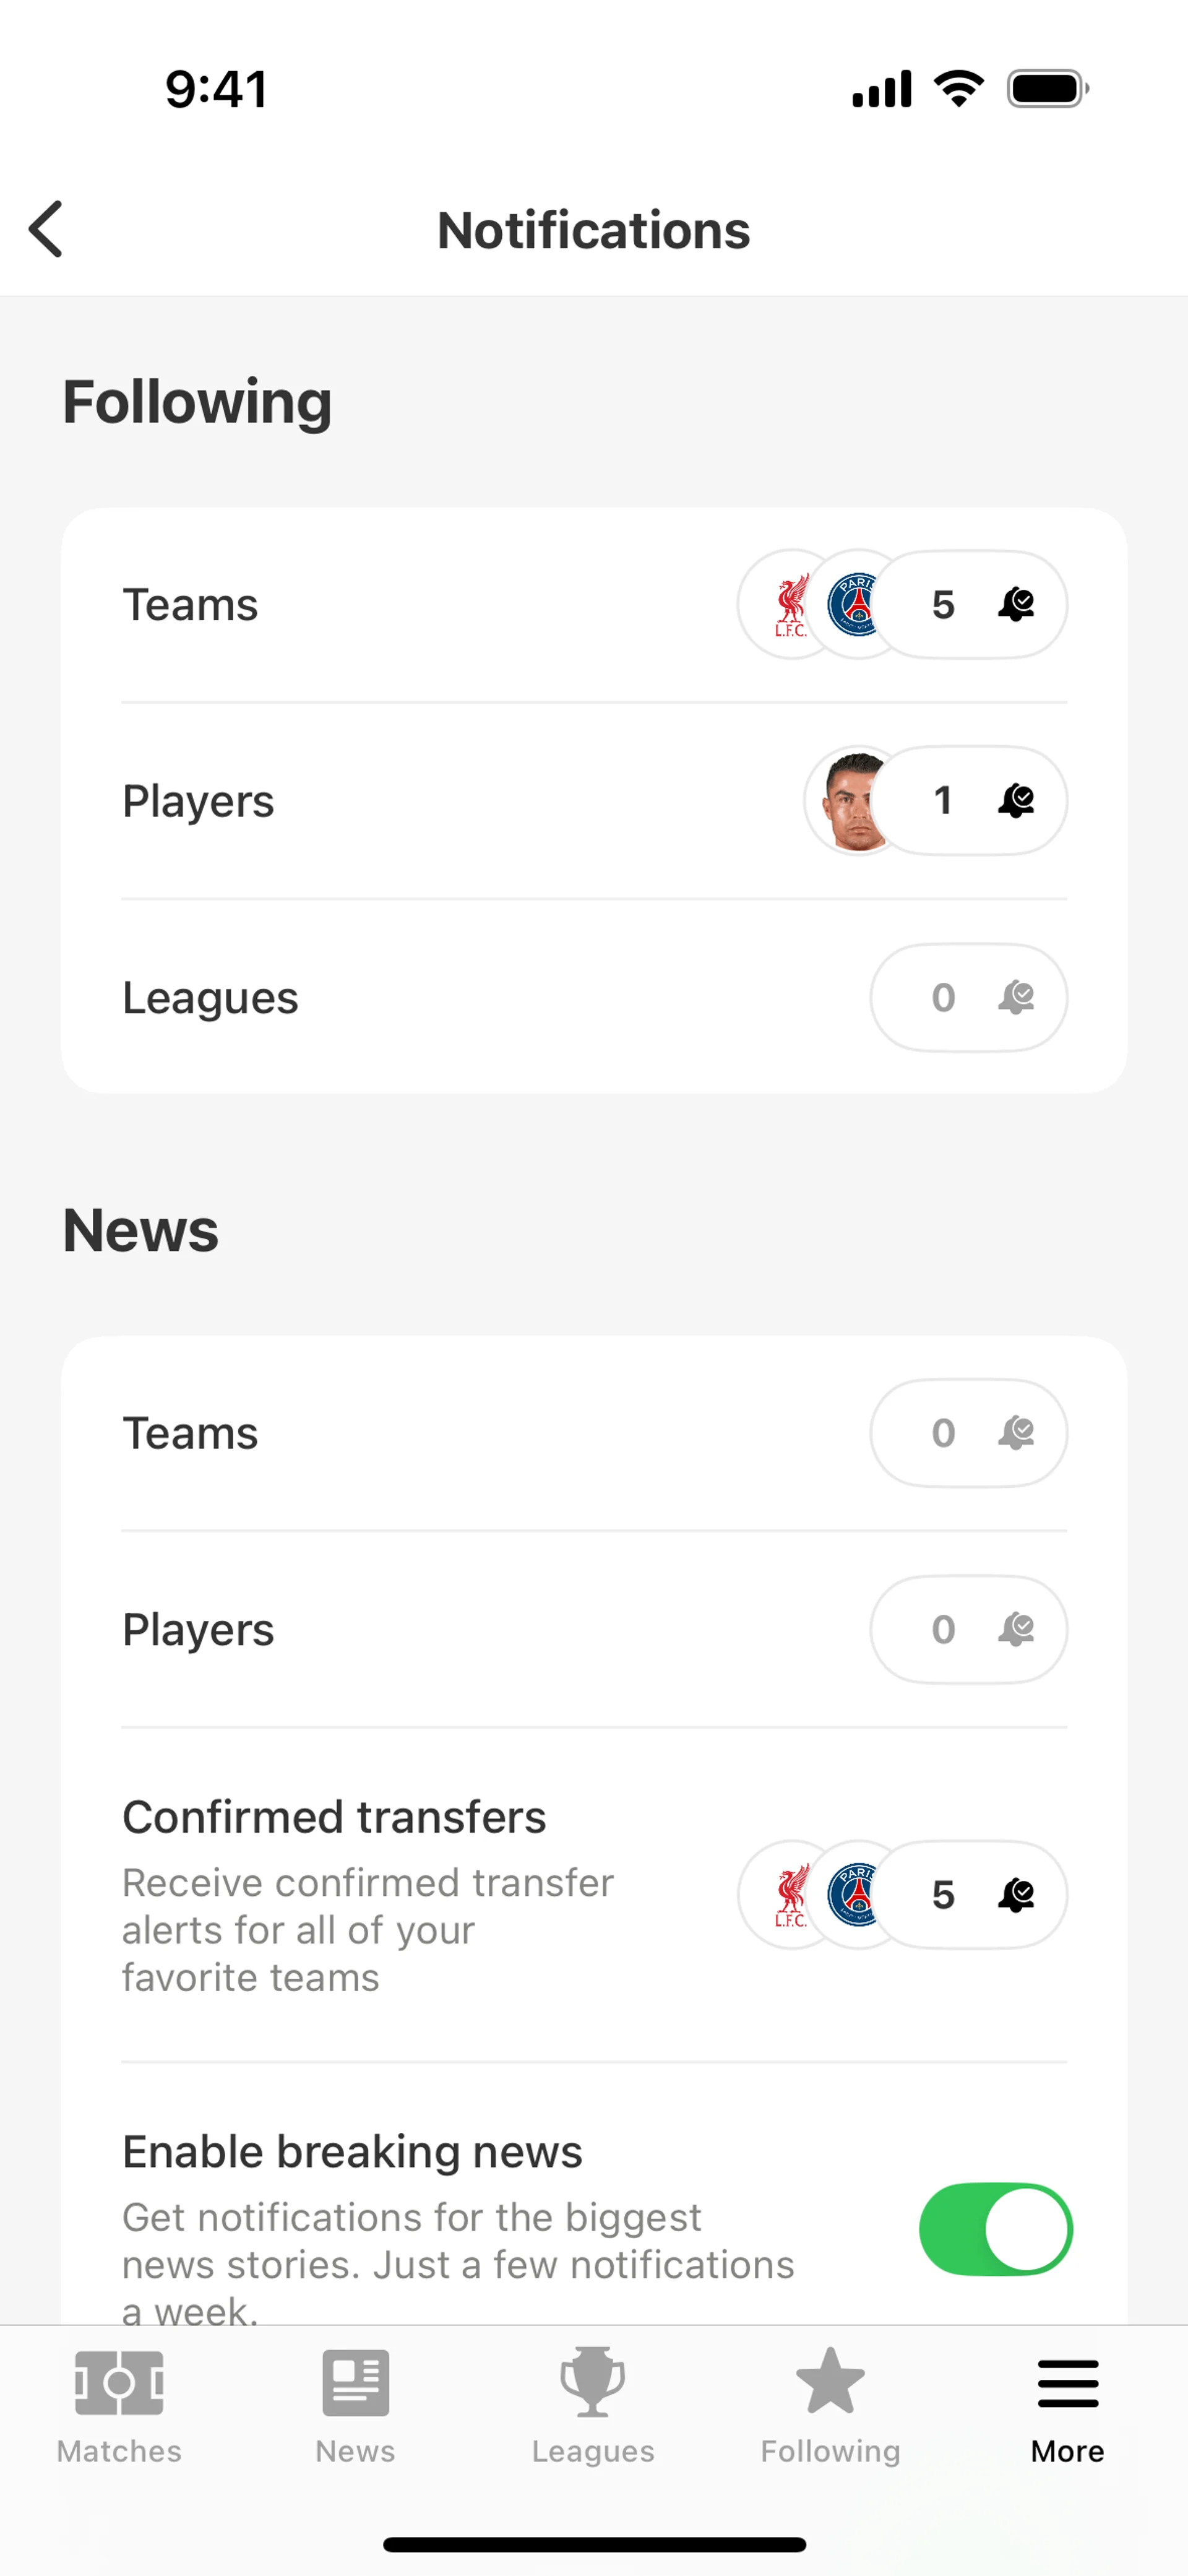Open the News newspaper icon tab
This screenshot has width=1188, height=2576.
pyautogui.click(x=355, y=2383)
